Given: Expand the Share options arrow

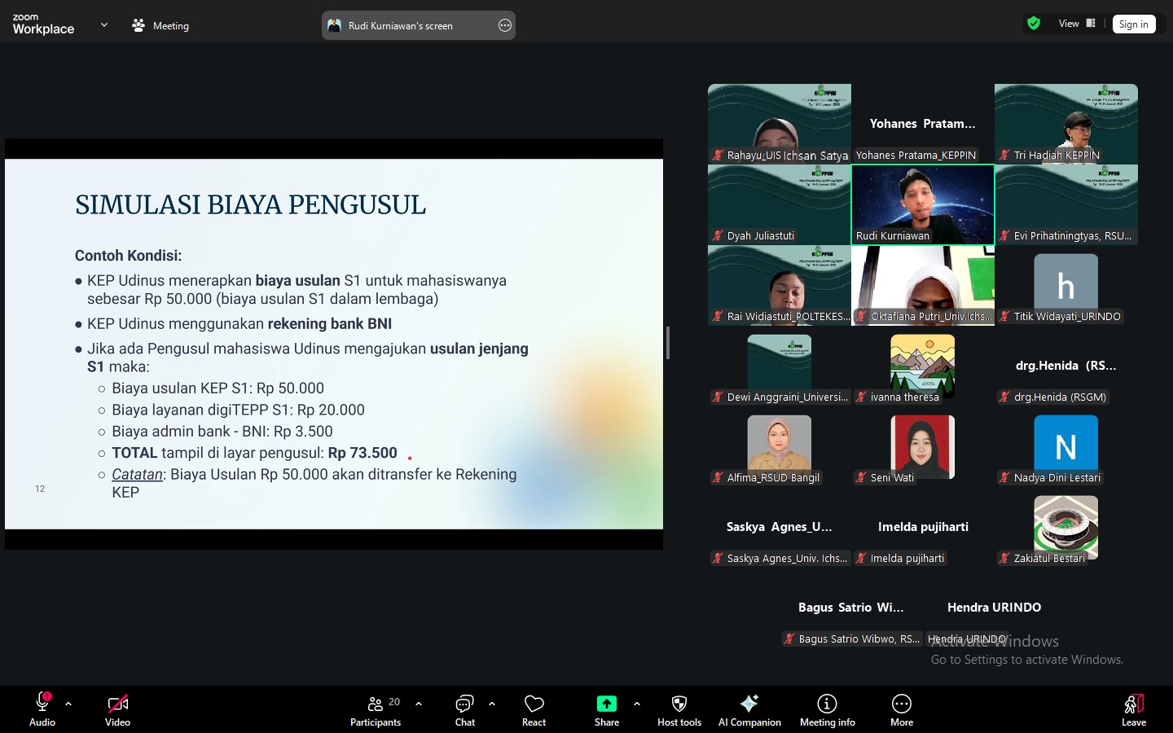Looking at the screenshot, I should (x=637, y=704).
